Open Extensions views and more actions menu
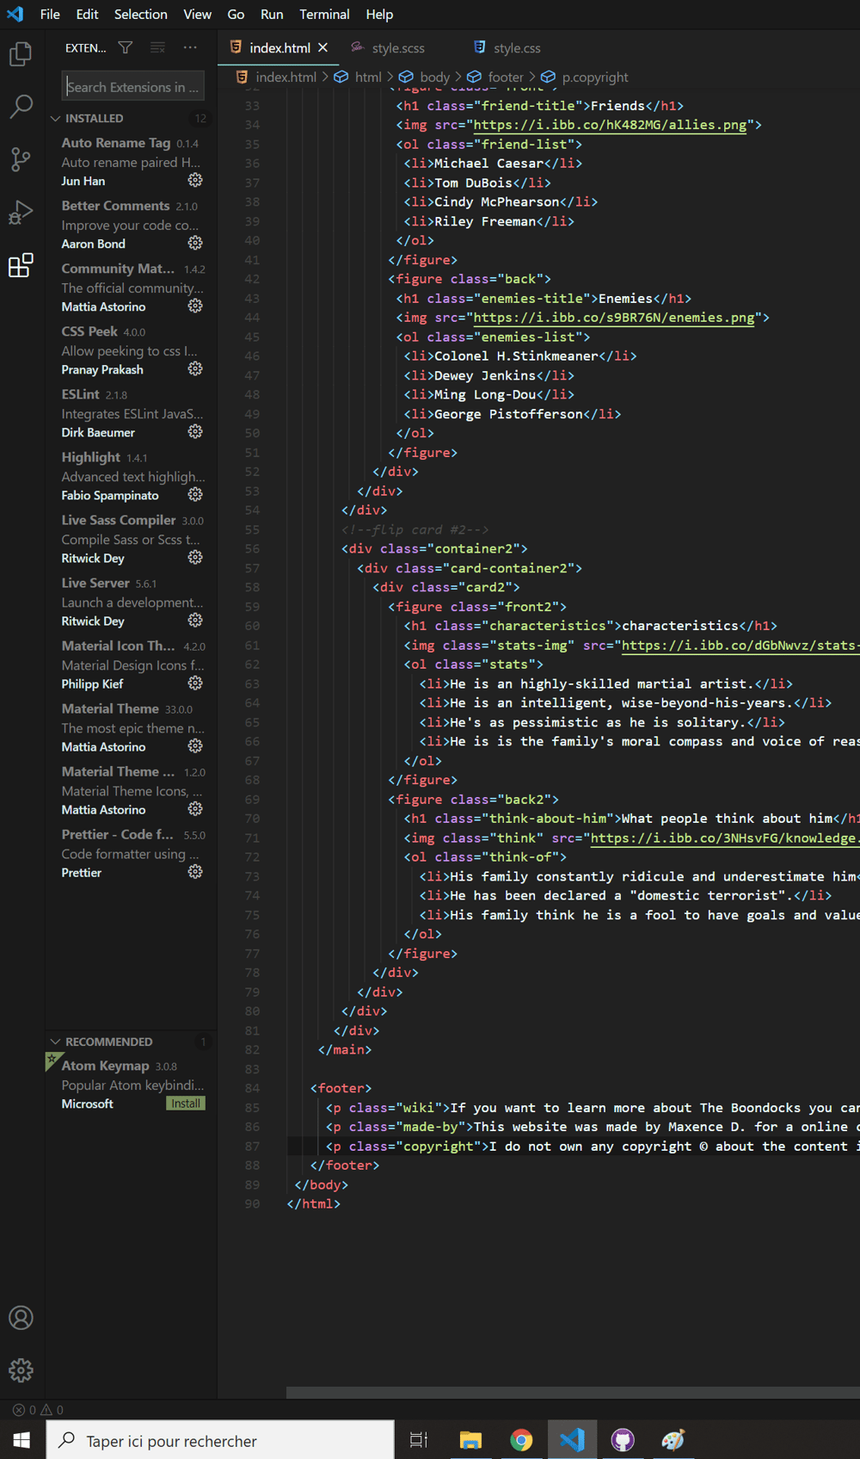The image size is (860, 1459). click(x=190, y=47)
